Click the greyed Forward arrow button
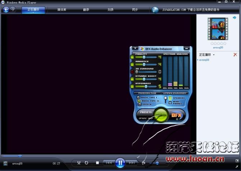 [13, 10]
